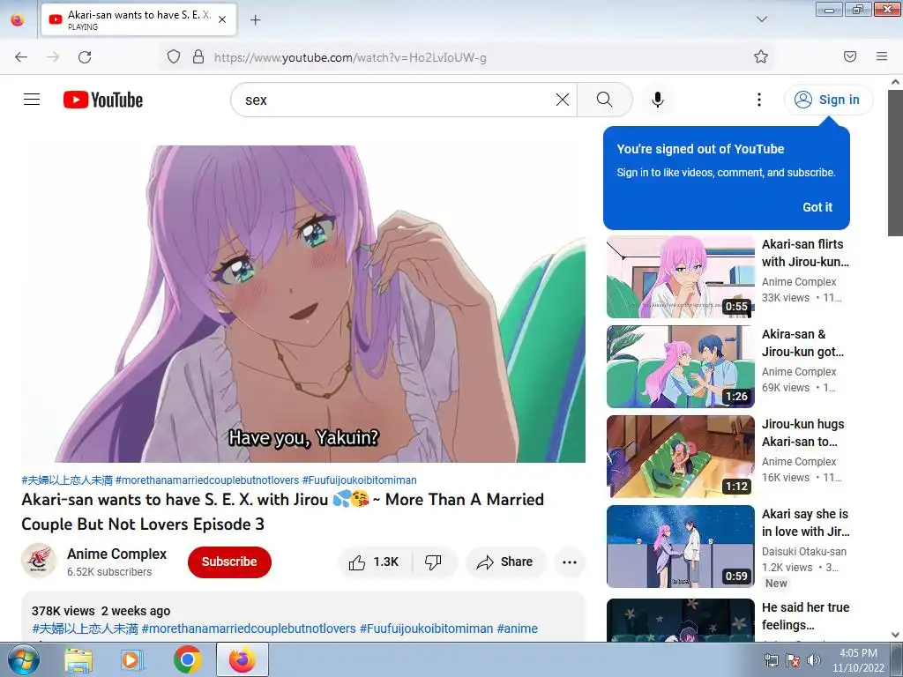Open the volume speaker tray icon
The image size is (903, 677).
(x=814, y=660)
